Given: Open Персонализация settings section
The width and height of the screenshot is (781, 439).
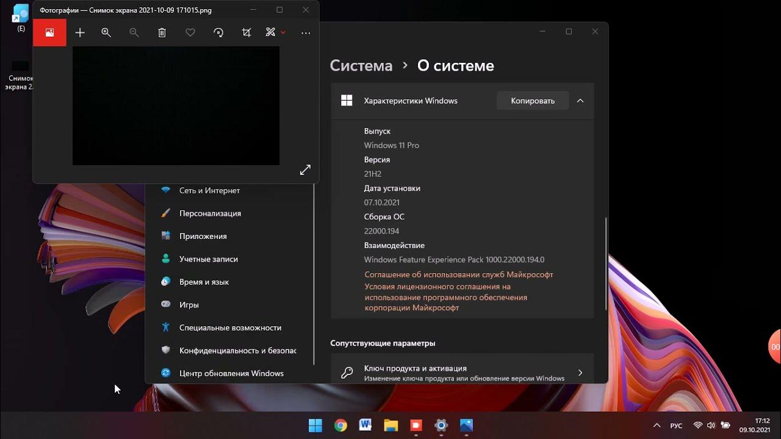Looking at the screenshot, I should pyautogui.click(x=229, y=213).
